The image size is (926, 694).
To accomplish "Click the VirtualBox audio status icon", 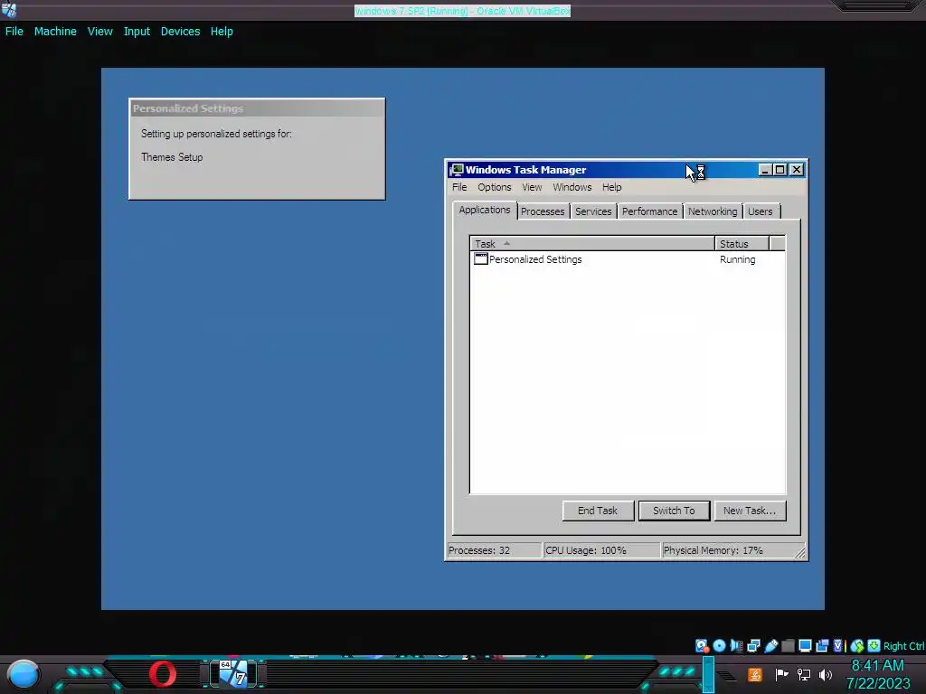I will point(736,645).
